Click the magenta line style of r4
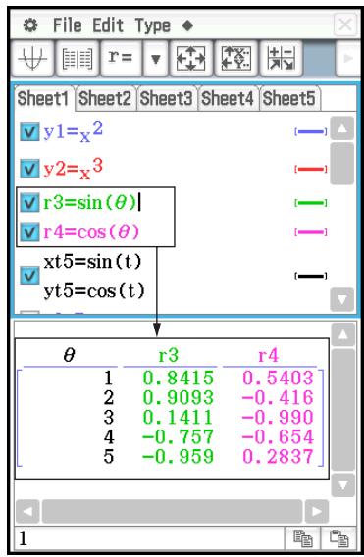 tap(311, 232)
